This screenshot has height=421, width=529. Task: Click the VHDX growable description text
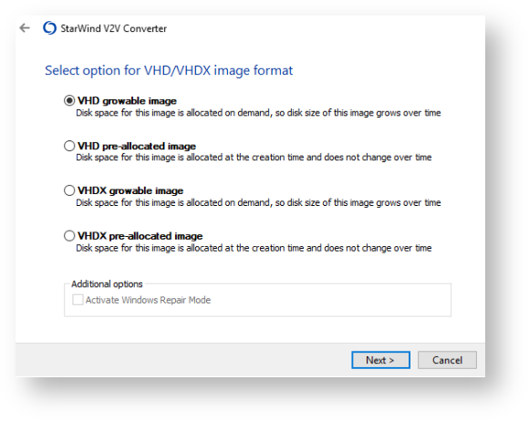point(258,202)
